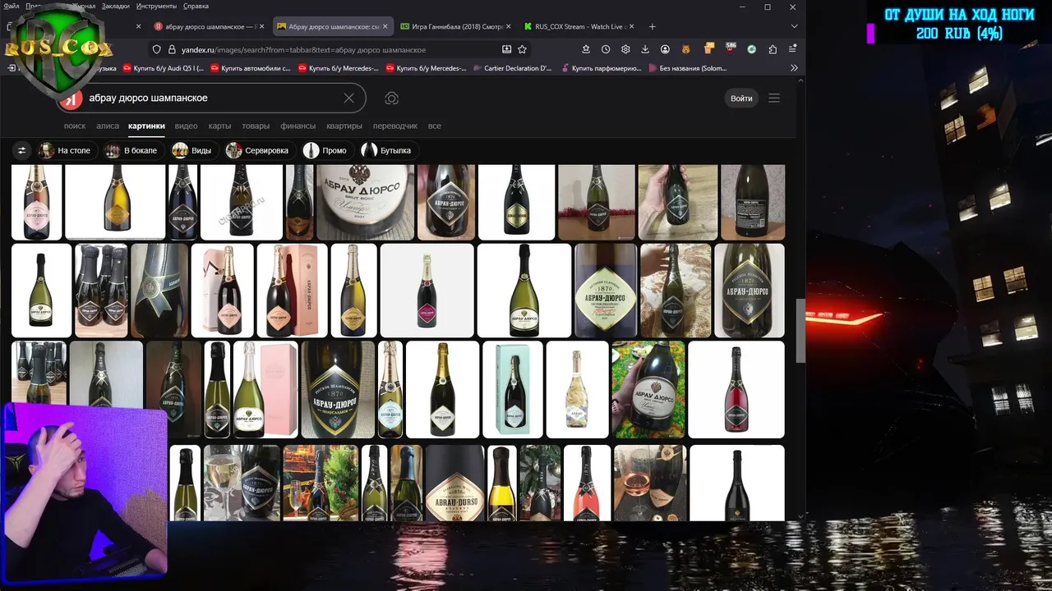Open the алиса section
The height and width of the screenshot is (591, 1052).
(x=108, y=126)
